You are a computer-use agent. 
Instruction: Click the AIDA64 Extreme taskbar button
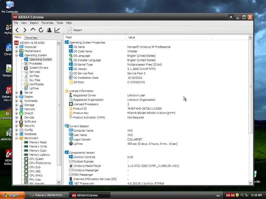point(90,195)
